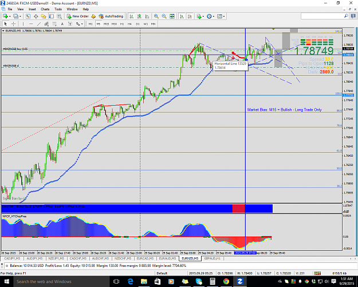This screenshot has width=358, height=287.
Task: Switch to the GBPAUD,H1 chart tab
Action: 213,258
